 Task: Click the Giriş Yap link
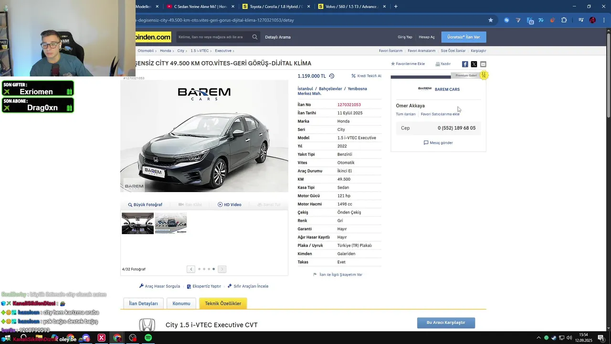click(x=405, y=37)
